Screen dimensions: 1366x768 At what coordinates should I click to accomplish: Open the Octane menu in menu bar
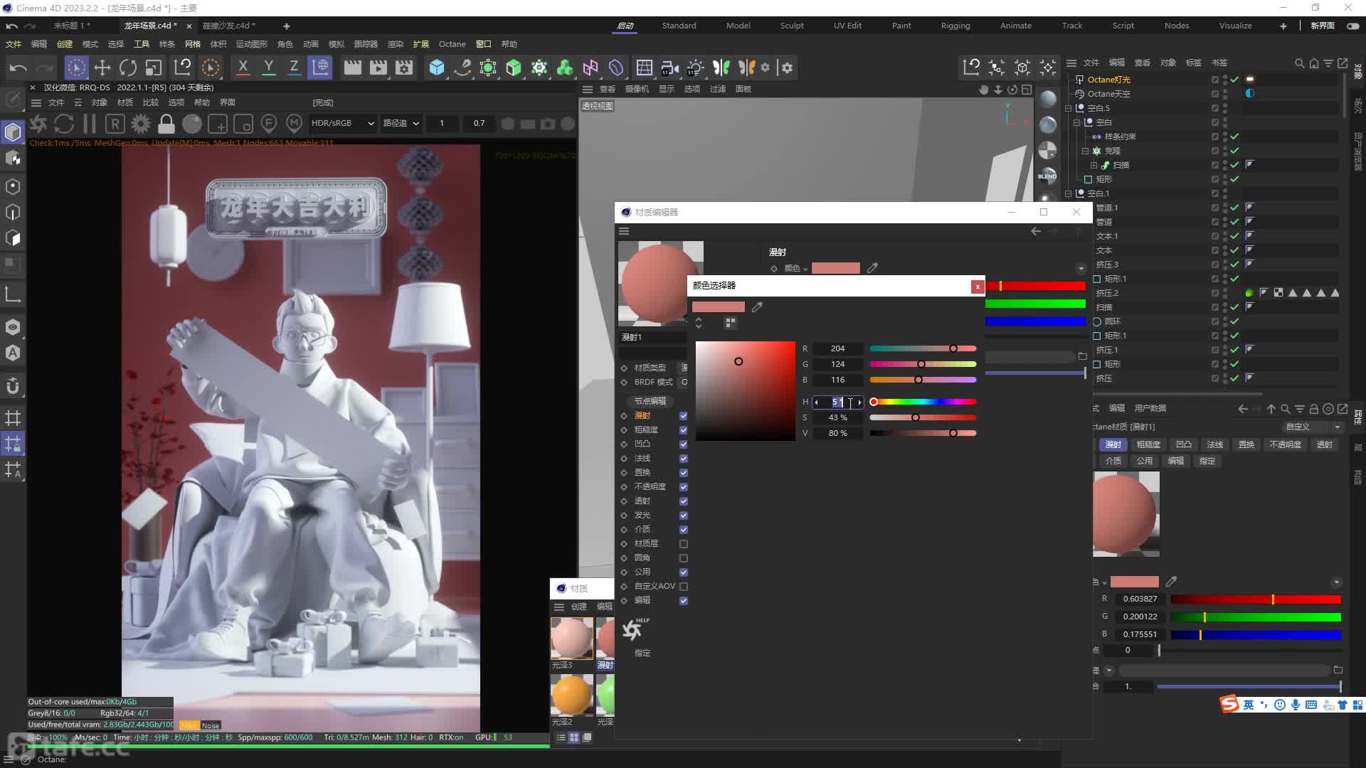[452, 44]
